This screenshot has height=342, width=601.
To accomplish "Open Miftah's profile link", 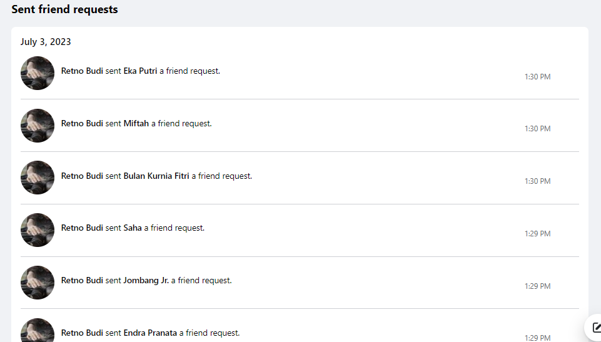I will 136,124.
